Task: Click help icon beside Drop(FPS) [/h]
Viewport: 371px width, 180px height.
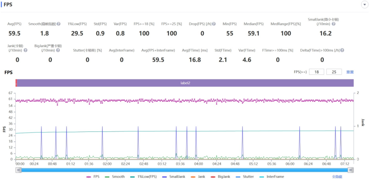Action: 214,24
